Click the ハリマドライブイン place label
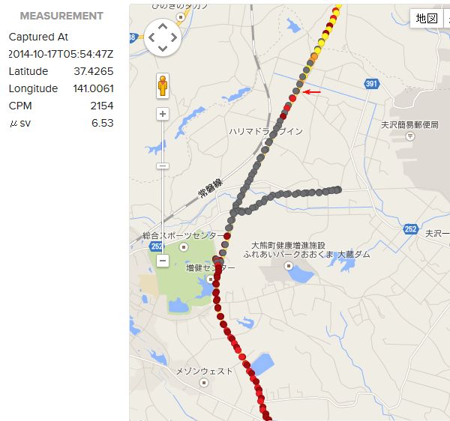This screenshot has height=421, width=450. tap(265, 131)
